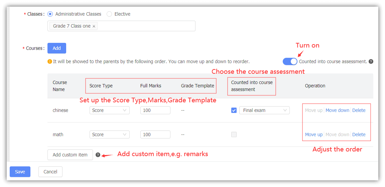
Task: Click Full Marks field for chinese
Action: (155, 110)
